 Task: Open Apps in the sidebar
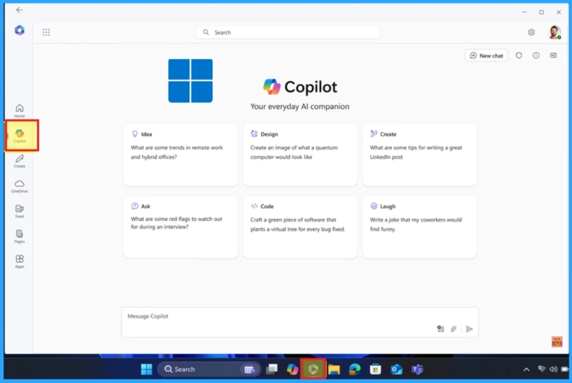(20, 261)
